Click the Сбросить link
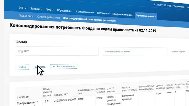 coord(39,67)
